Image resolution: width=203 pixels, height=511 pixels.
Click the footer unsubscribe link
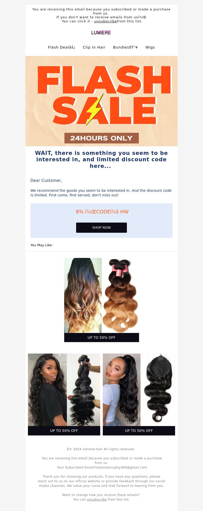coord(97,500)
